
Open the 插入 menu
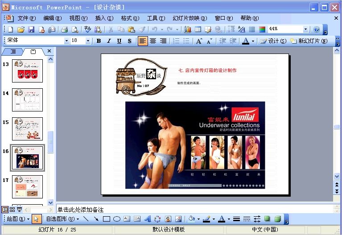104,18
